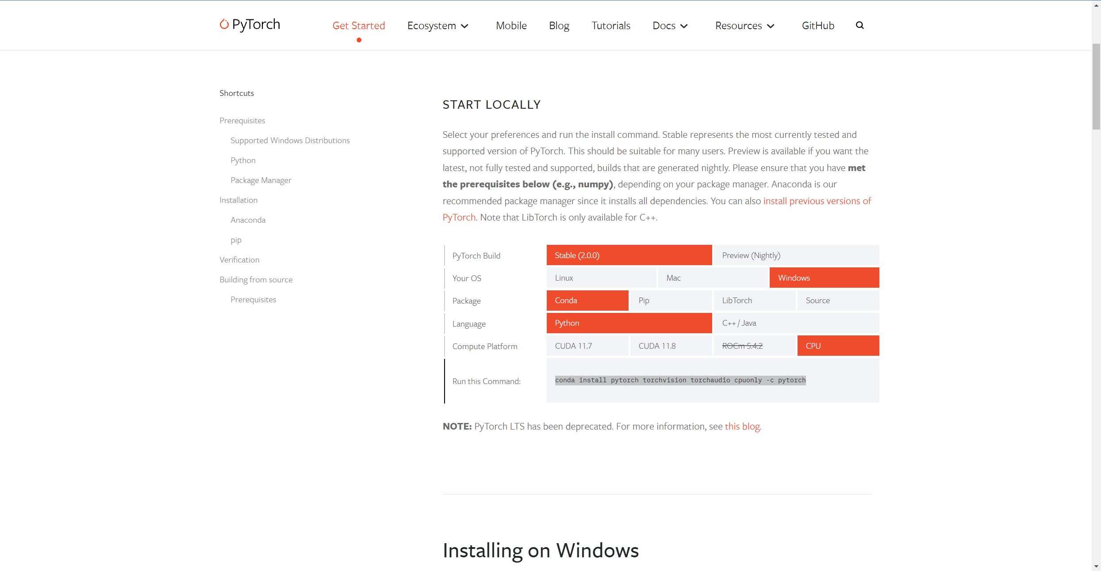
Task: Click the Mobile nav menu item
Action: click(x=510, y=26)
